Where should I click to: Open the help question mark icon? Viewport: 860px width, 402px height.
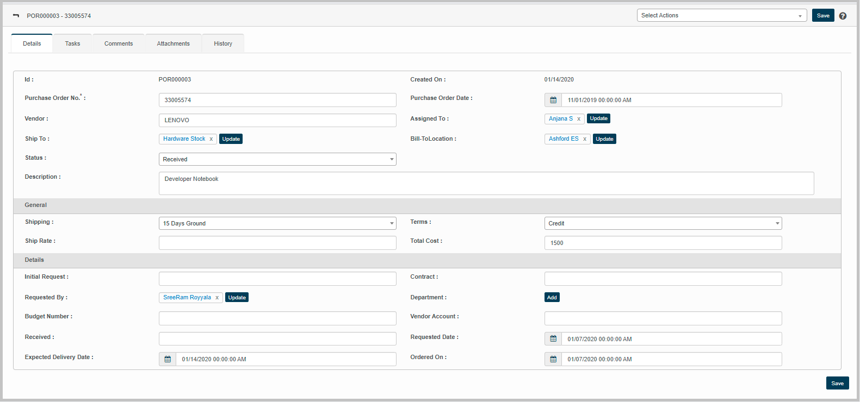point(843,16)
